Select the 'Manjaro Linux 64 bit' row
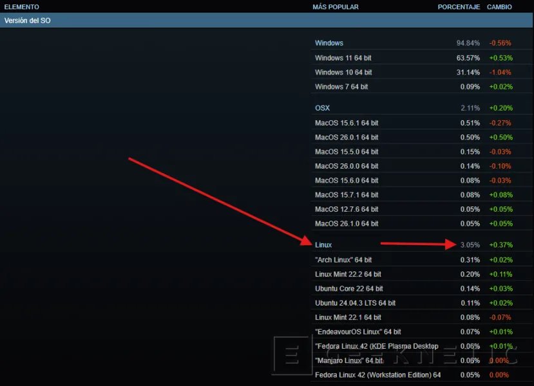The width and height of the screenshot is (534, 386). [x=422, y=360]
